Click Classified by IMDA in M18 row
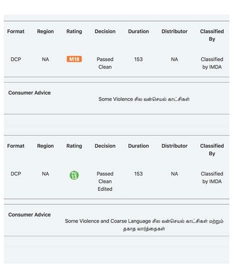Image resolution: width=237 pixels, height=278 pixels. (212, 63)
